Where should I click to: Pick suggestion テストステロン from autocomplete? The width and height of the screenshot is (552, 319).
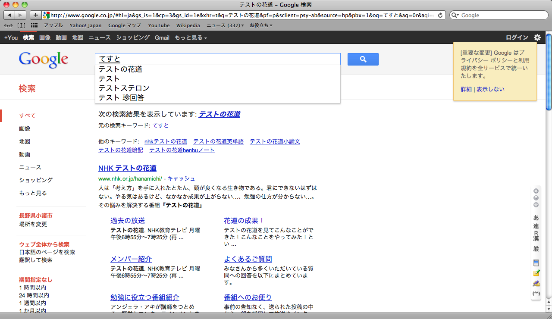(x=217, y=88)
